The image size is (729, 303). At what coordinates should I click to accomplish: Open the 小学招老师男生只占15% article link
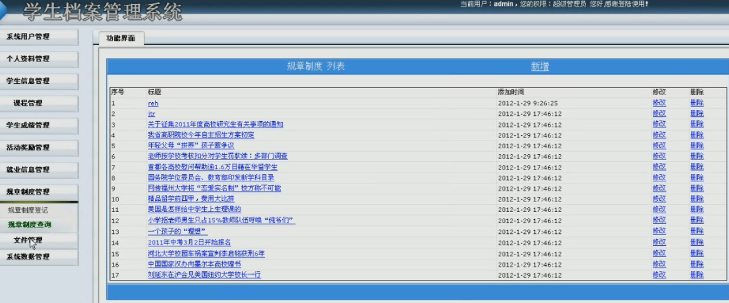(221, 220)
